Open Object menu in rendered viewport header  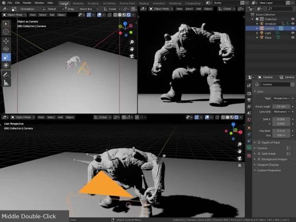[208, 9]
